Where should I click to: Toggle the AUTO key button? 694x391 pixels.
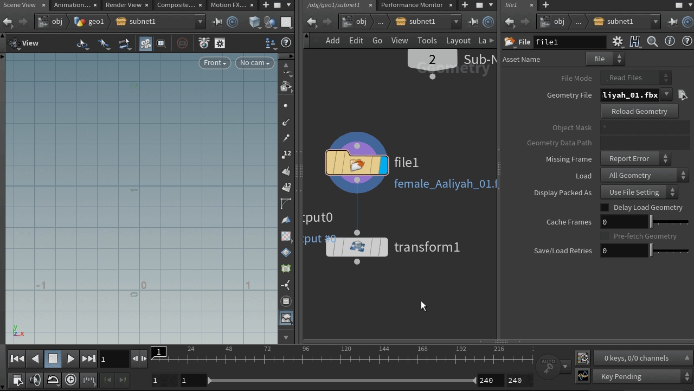[548, 366]
